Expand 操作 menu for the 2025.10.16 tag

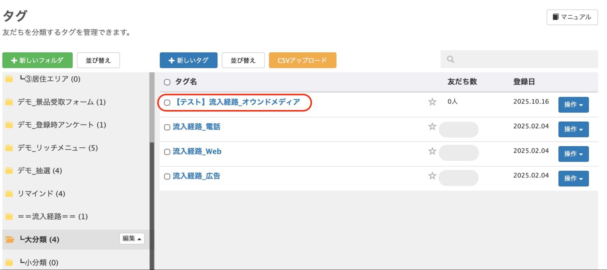573,105
